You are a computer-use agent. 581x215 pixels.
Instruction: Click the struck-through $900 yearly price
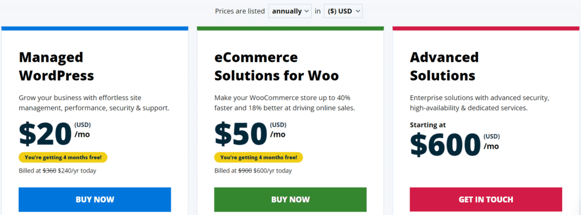coord(245,171)
